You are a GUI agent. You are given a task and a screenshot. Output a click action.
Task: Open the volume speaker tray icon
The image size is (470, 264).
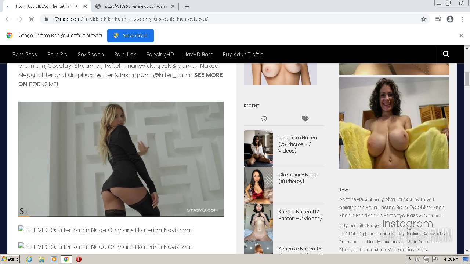(x=417, y=259)
